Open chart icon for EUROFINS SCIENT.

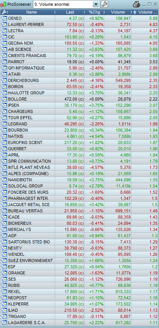[4, 142]
